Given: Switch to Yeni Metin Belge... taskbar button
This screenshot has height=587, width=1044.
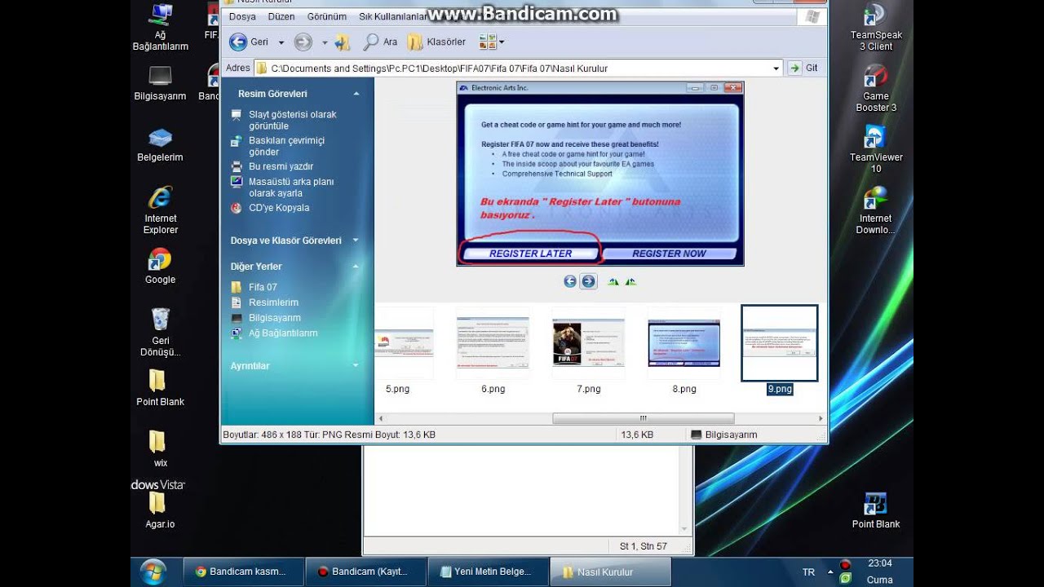Looking at the screenshot, I should 488,572.
